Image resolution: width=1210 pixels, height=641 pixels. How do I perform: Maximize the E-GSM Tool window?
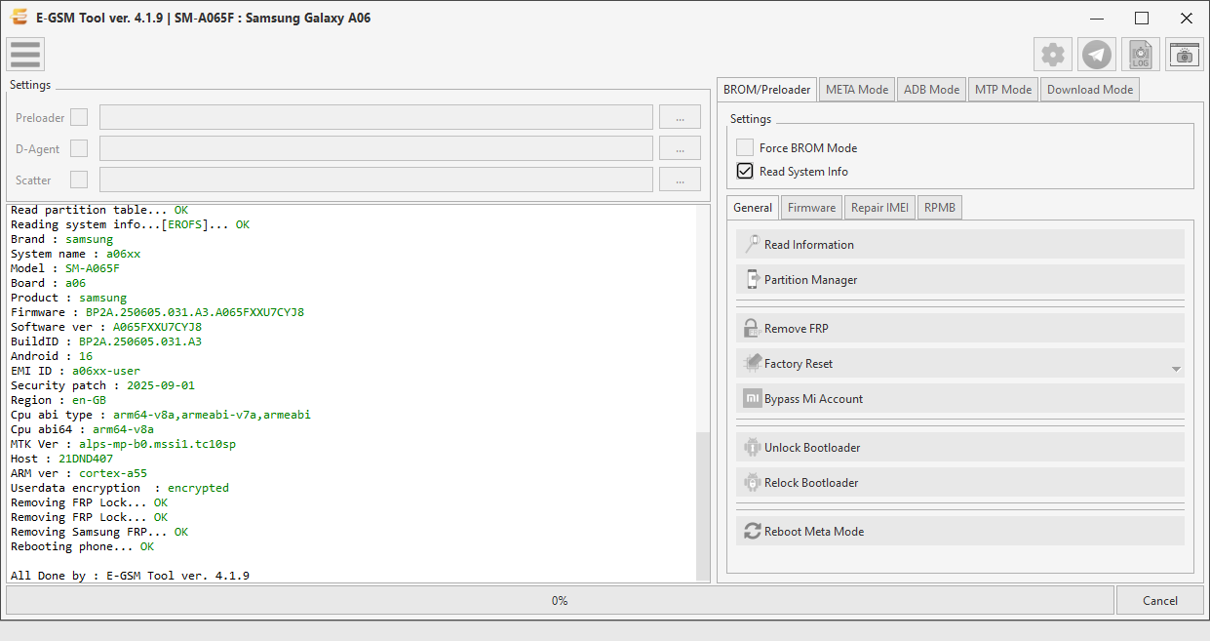point(1142,18)
